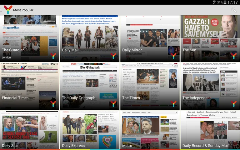The height and width of the screenshot is (150, 240).
Task: Open the Financial Times thumbnail
Action: (30, 86)
